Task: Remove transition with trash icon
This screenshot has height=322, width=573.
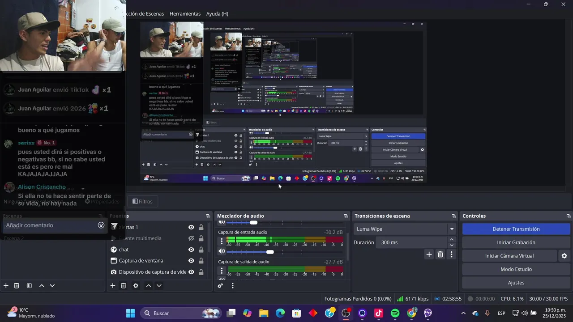Action: tap(440, 254)
